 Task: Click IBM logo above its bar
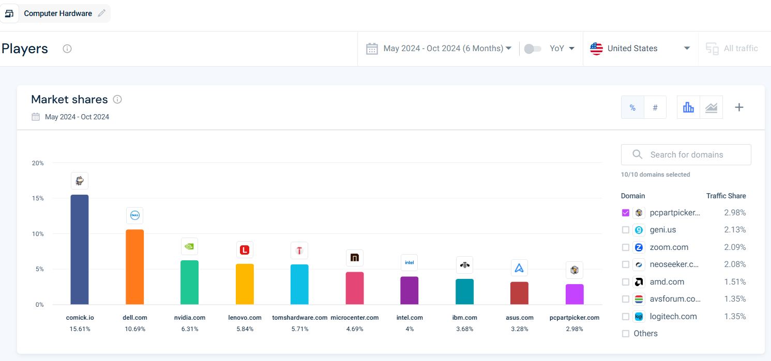point(464,265)
